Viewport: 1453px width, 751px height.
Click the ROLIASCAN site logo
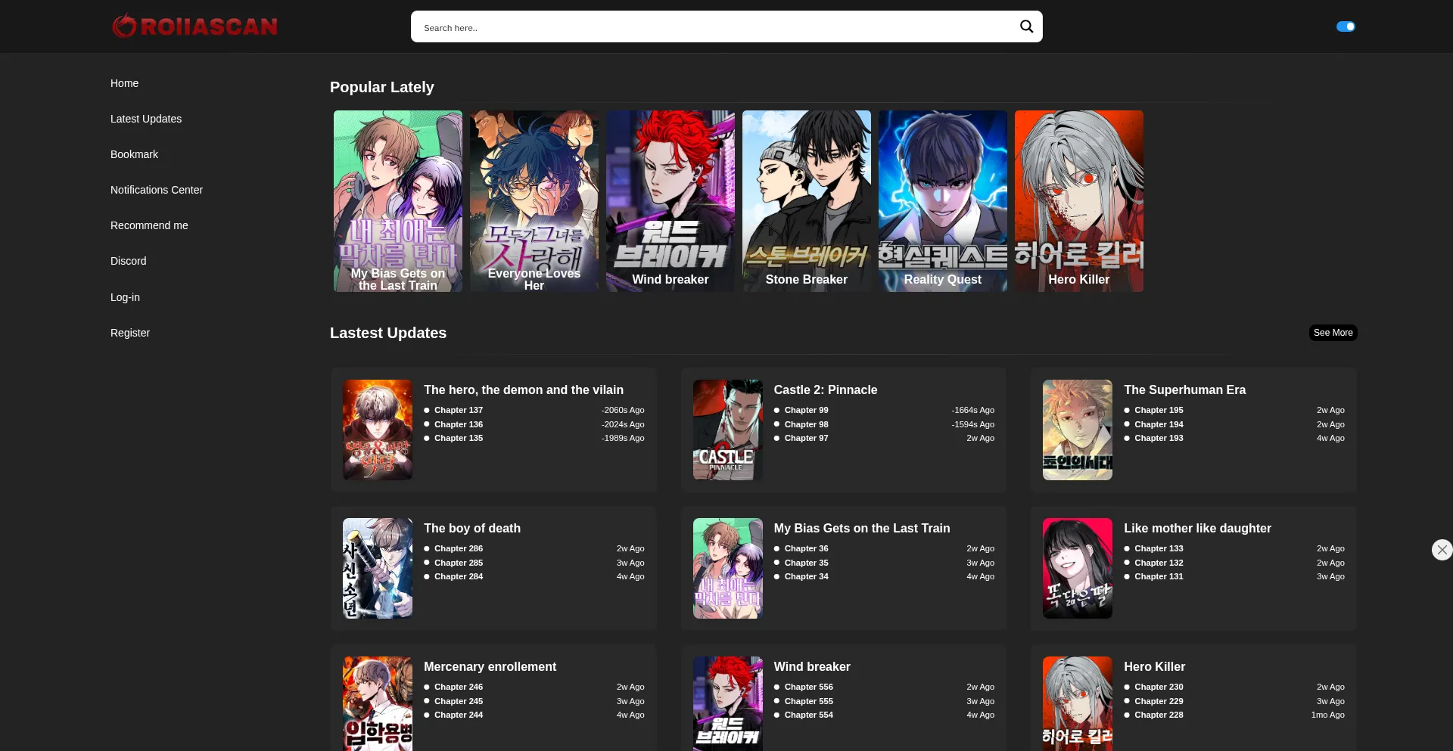[x=195, y=26]
